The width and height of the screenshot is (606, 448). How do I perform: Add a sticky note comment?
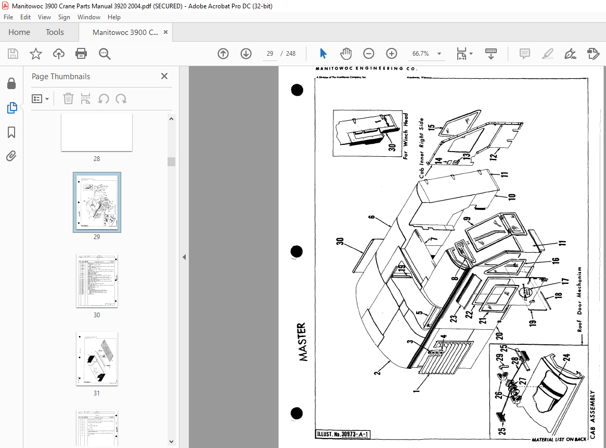[524, 54]
